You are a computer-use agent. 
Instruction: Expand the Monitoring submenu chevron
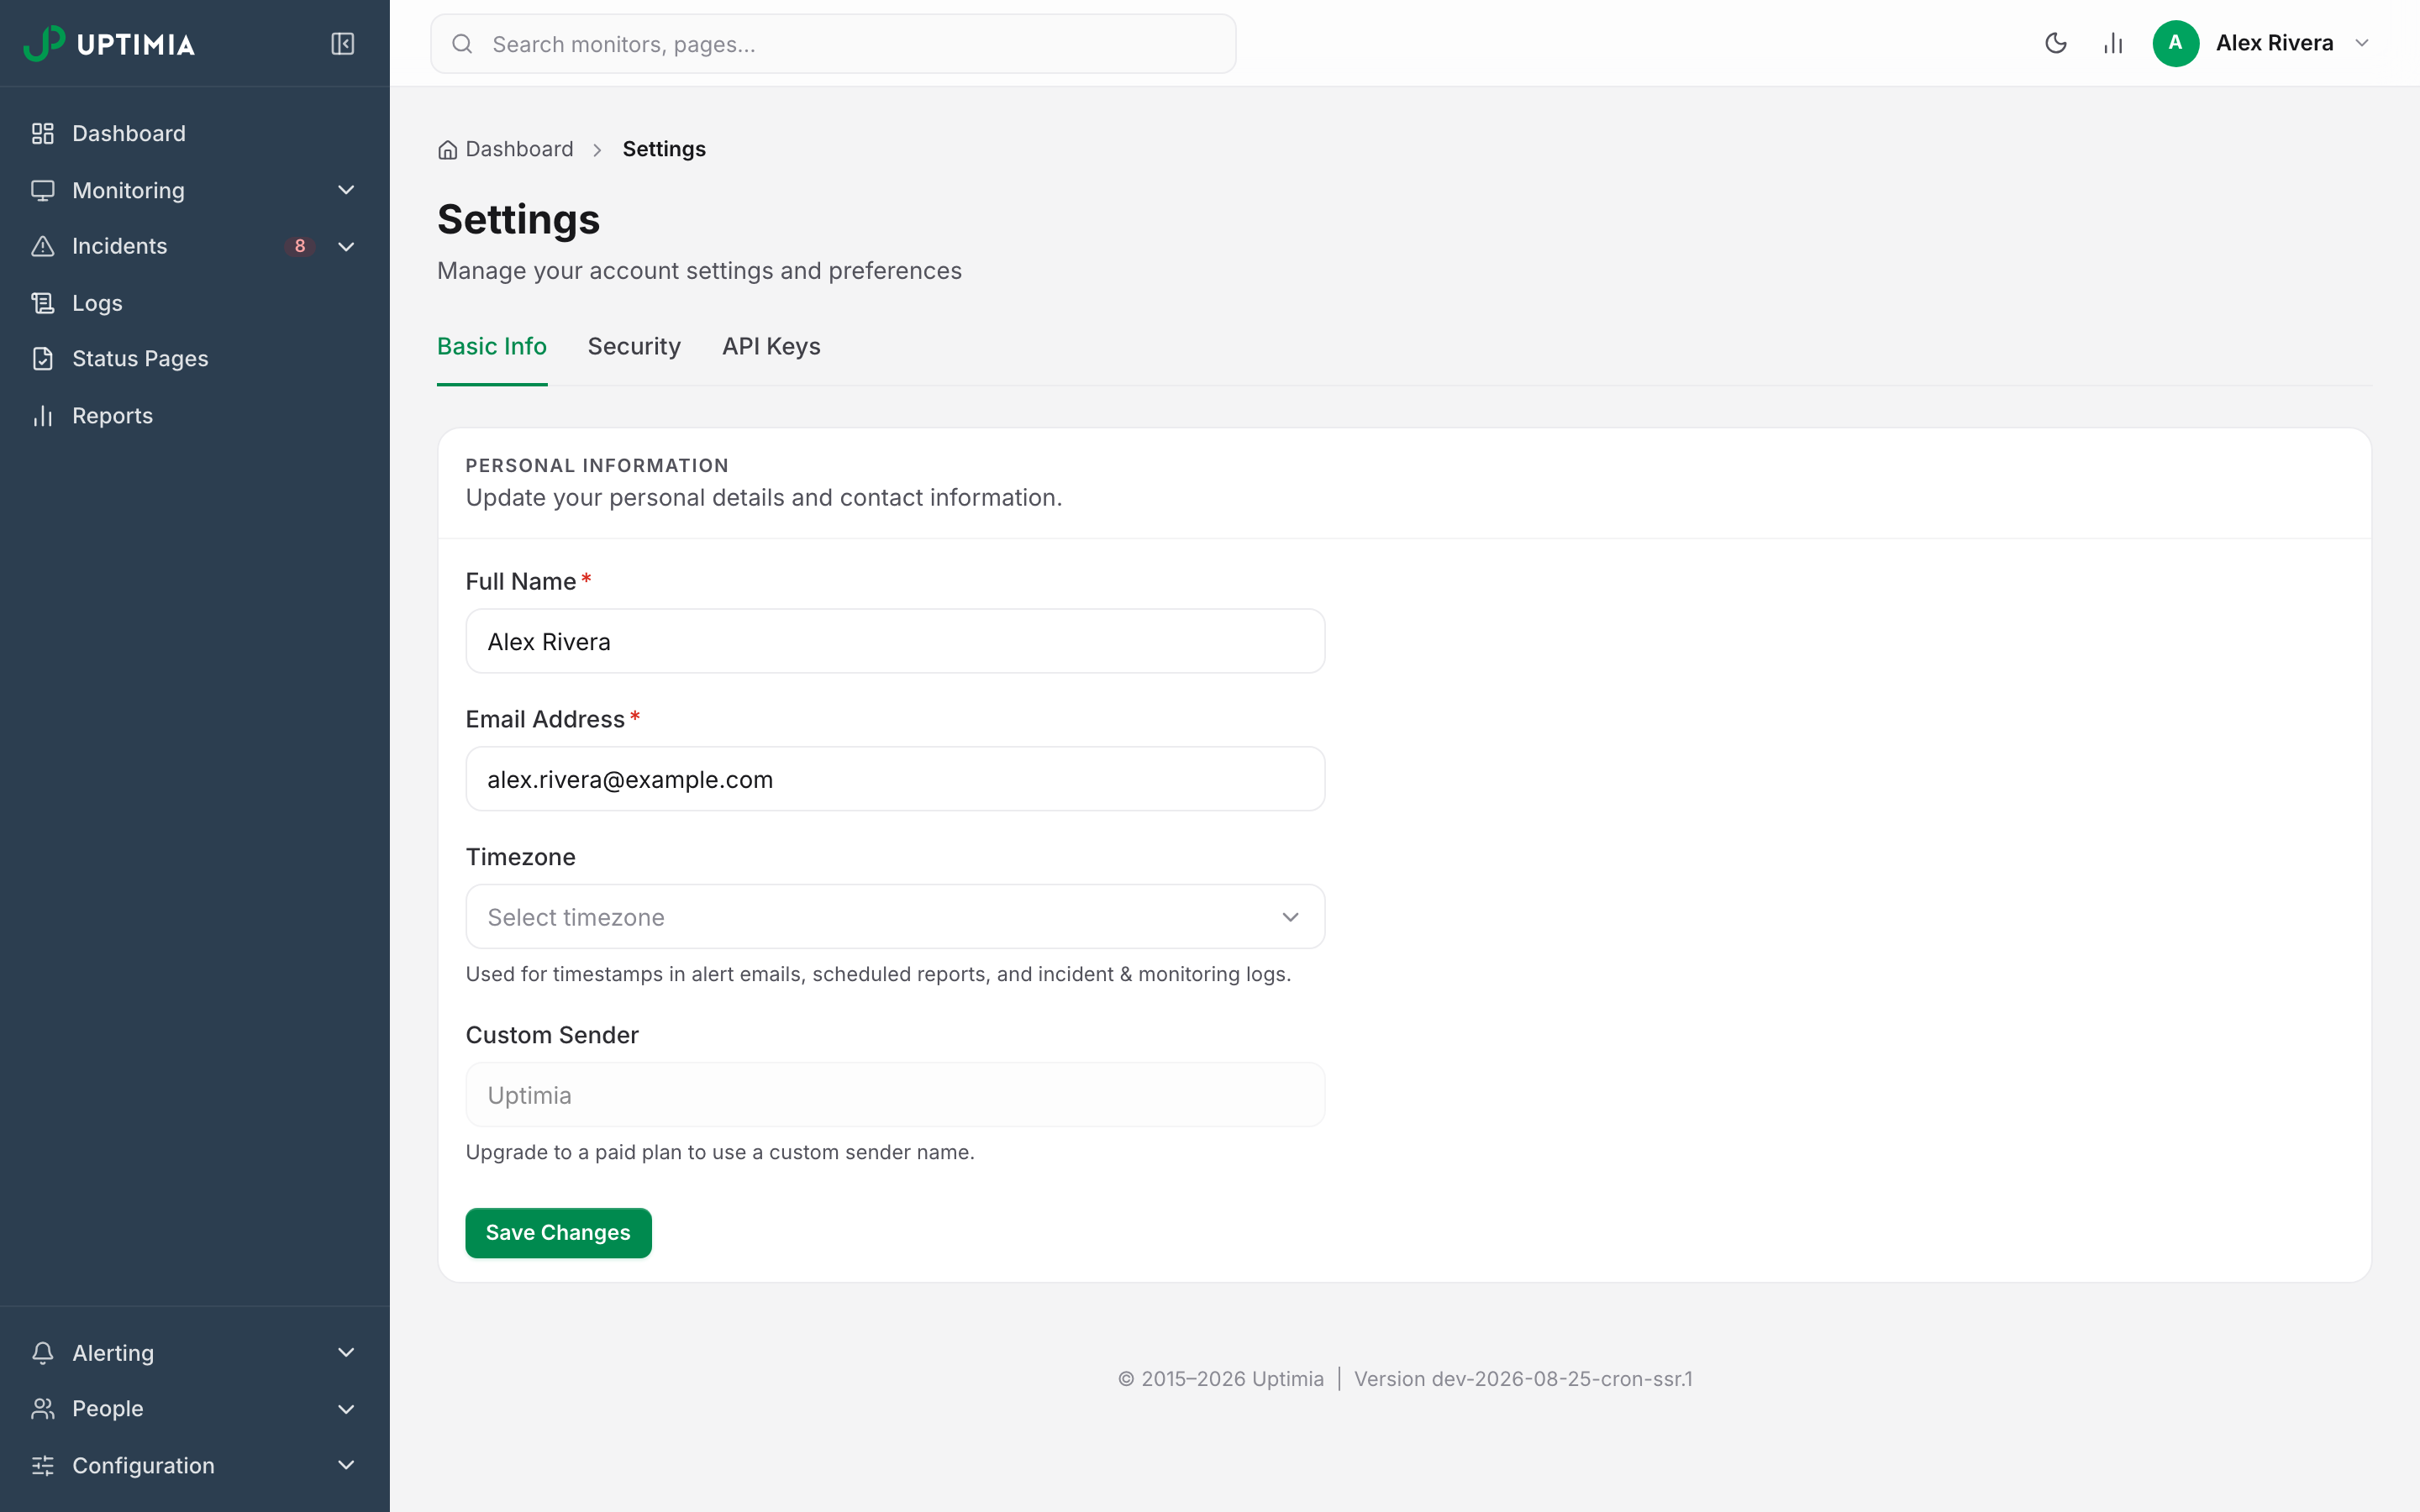coord(346,190)
